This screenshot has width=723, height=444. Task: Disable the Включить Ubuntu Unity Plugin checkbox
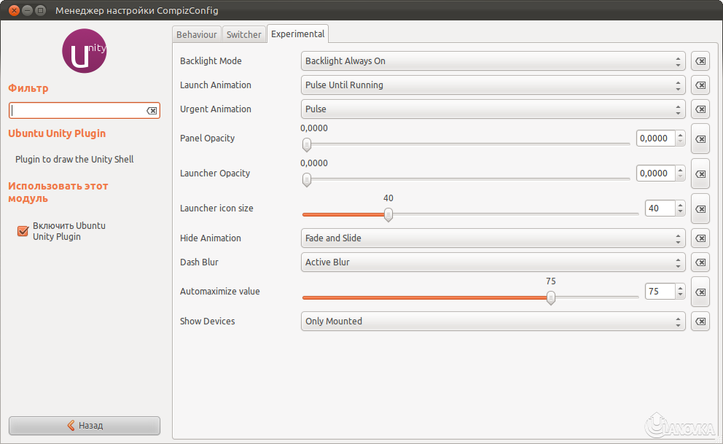[21, 230]
